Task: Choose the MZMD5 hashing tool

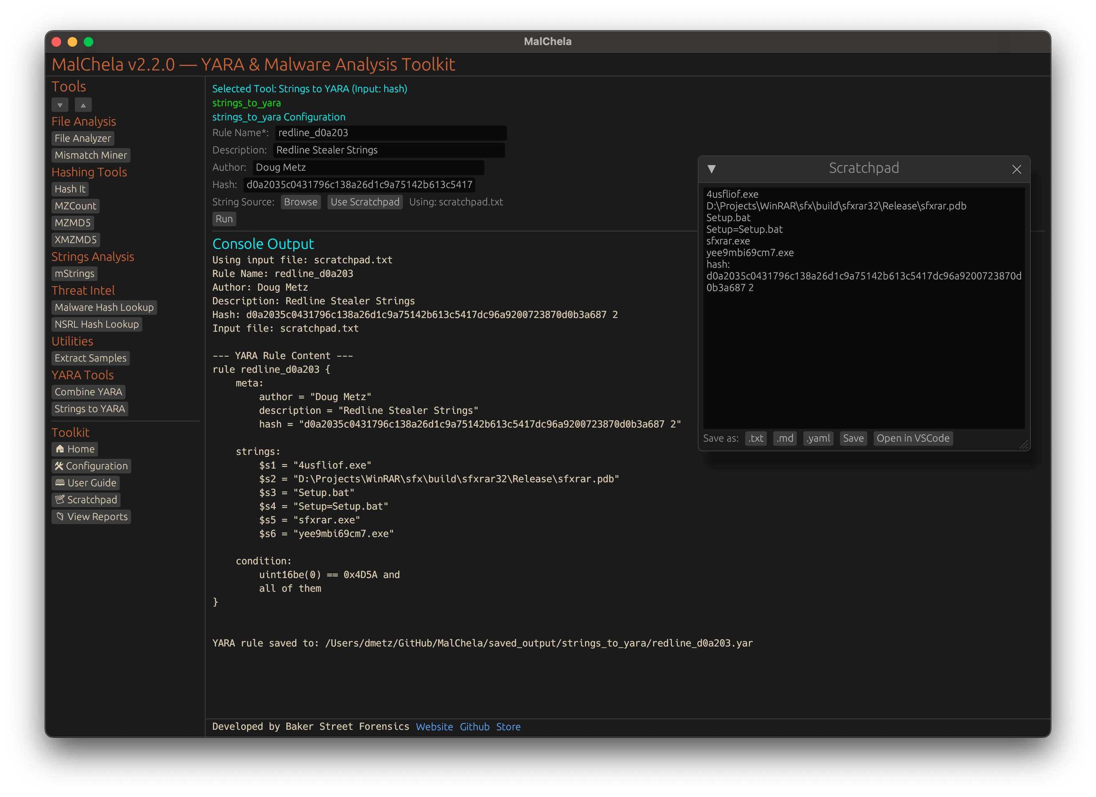Action: pyautogui.click(x=72, y=223)
